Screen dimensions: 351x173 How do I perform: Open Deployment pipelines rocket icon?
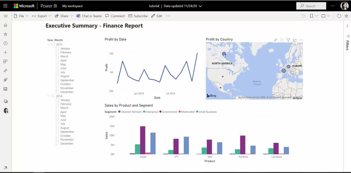pyautogui.click(x=5, y=80)
